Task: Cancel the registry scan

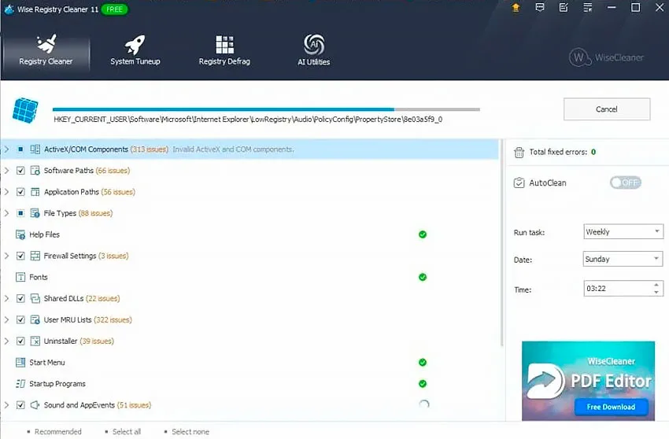Action: pyautogui.click(x=607, y=109)
